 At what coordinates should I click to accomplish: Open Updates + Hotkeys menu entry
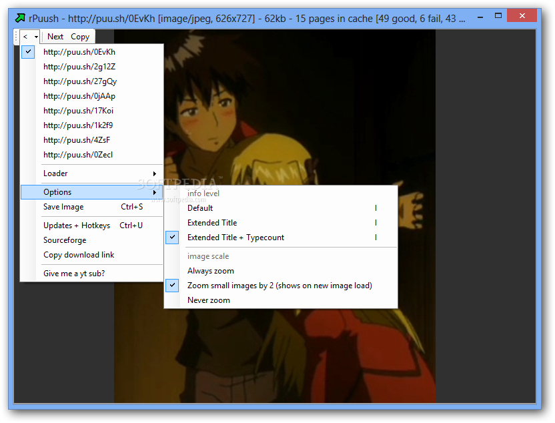pos(91,226)
